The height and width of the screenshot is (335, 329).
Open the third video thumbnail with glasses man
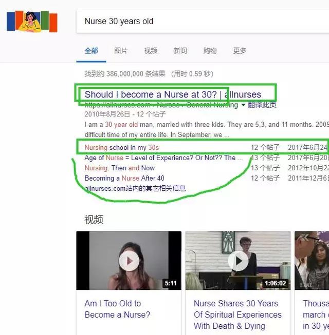312,261
